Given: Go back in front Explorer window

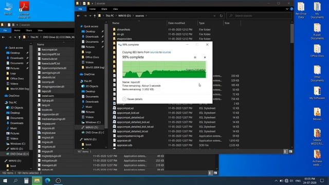Looking at the screenshot, I should coord(79,16).
